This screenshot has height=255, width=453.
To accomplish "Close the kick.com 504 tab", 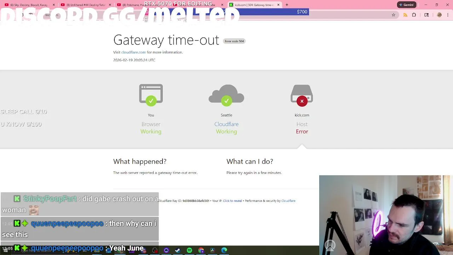I will coord(278,5).
